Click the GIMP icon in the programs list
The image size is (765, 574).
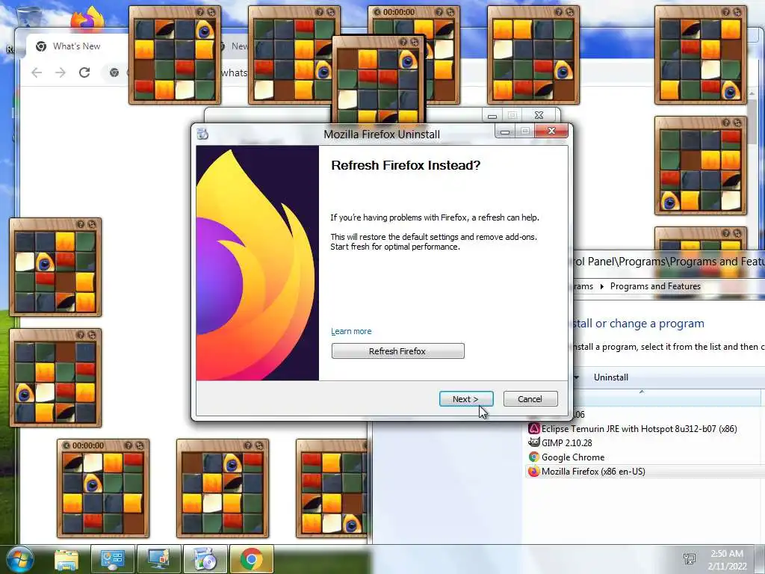pyautogui.click(x=533, y=442)
